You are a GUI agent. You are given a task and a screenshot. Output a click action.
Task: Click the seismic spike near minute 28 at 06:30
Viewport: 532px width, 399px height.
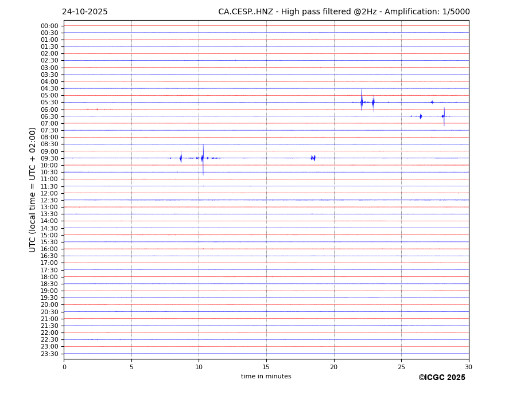point(444,116)
